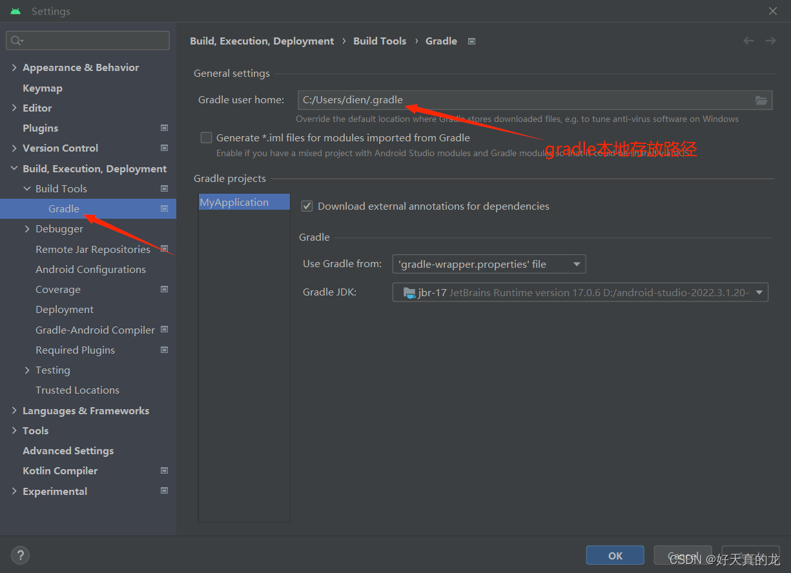The image size is (791, 573).
Task: Click the project-level settings icon beside Gradle breadcrumb
Action: tap(471, 41)
